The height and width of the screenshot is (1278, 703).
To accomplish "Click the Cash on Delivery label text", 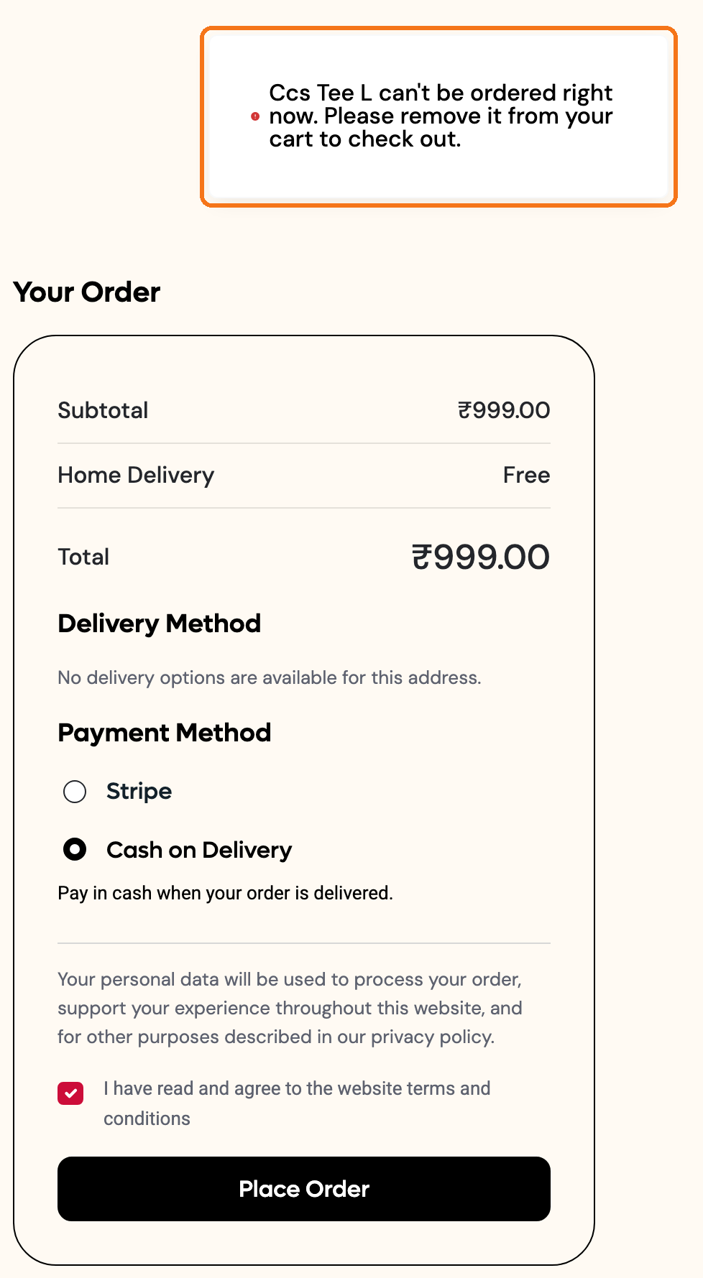I will point(199,850).
